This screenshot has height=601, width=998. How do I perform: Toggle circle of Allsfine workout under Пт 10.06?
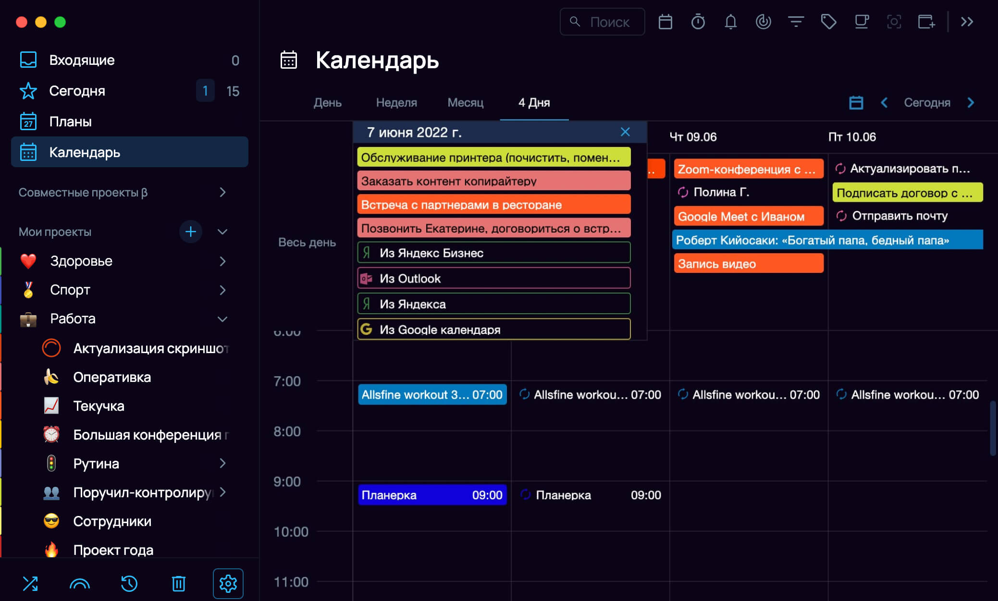[x=841, y=394]
